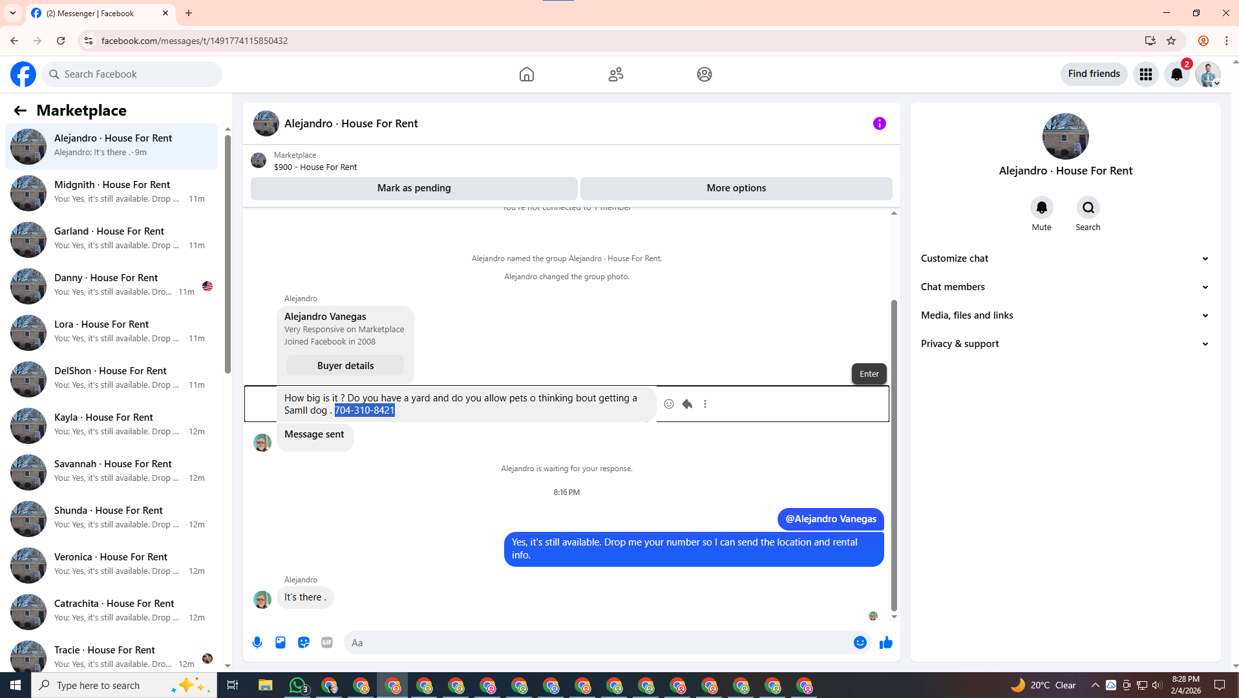Screen dimensions: 1239x698
Task: Open Buyer details
Action: click(346, 366)
